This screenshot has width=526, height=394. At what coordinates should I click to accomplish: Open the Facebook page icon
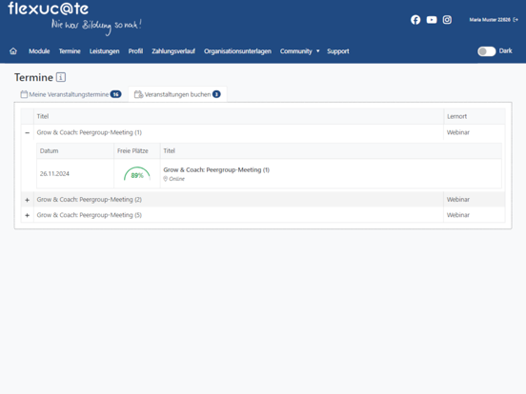(x=415, y=20)
